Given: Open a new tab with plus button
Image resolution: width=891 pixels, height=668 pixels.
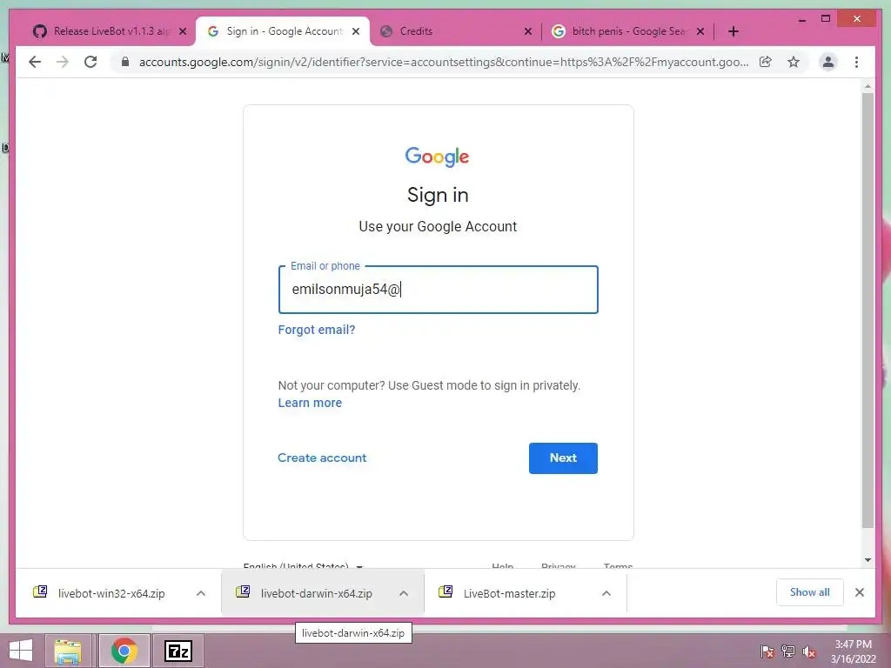Looking at the screenshot, I should click(733, 31).
